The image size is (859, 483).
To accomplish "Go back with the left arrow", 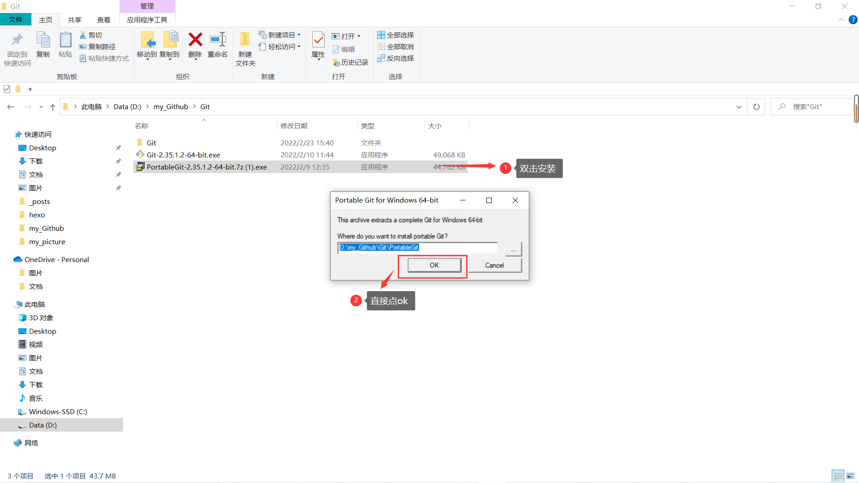I will point(11,107).
